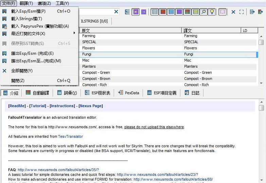The height and width of the screenshot is (183, 266).
Task: Click the X icon beside 全部關閉
Action: (x=4, y=71)
